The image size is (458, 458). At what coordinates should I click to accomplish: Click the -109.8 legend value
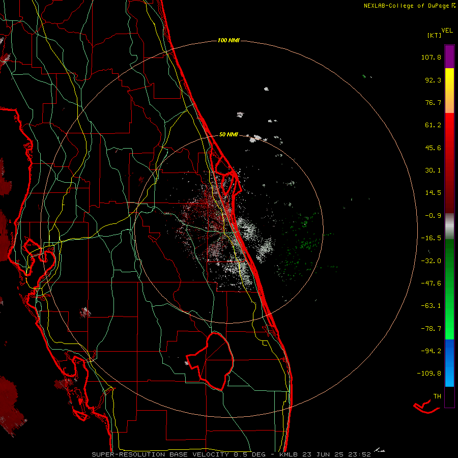(429, 374)
